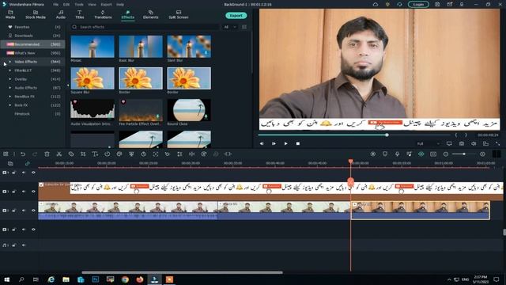Mute the music note audio track
This screenshot has width=506, height=285.
tap(24, 245)
